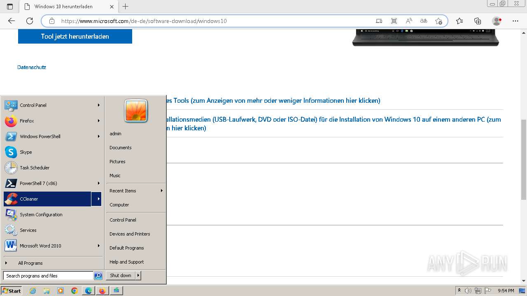
Task: Expand the PowerShell 7 (x86) jump list arrow
Action: (x=99, y=183)
